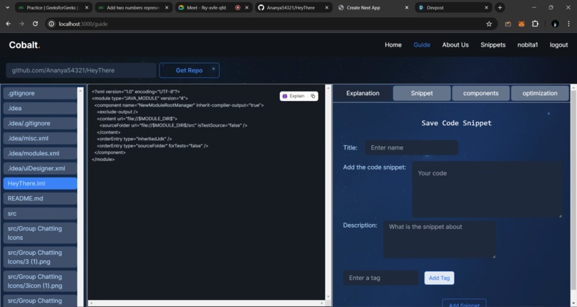Click the MetaMask fox extension icon

coord(521,24)
